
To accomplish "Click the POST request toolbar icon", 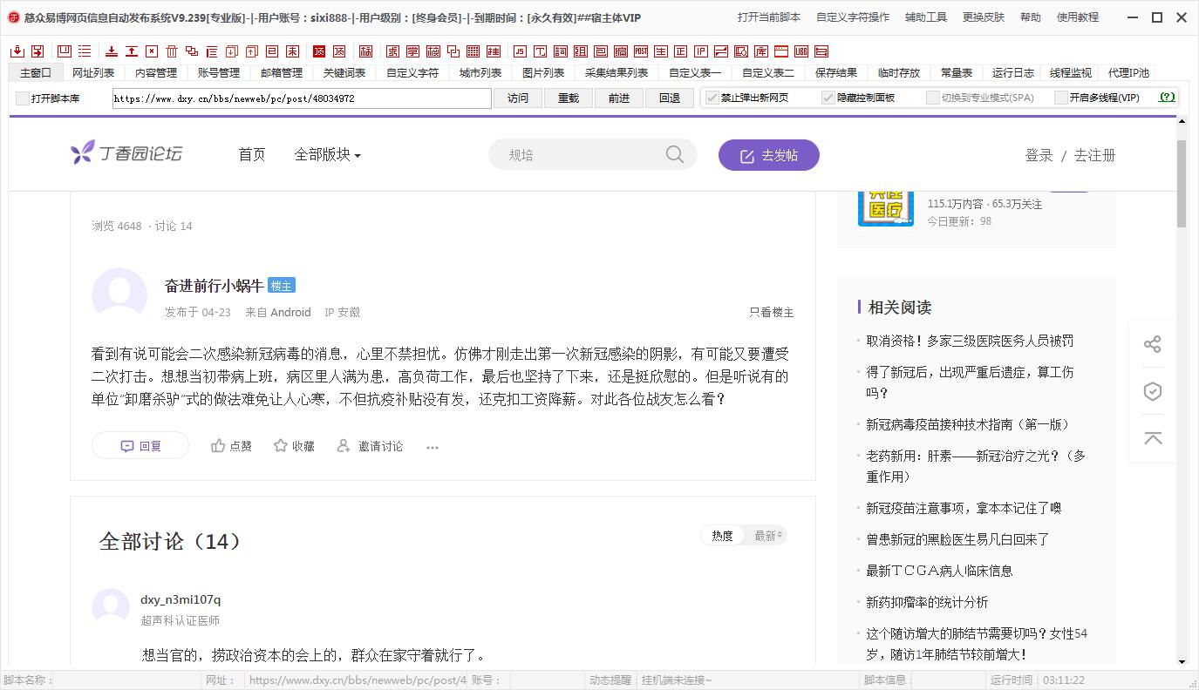I will tap(640, 51).
